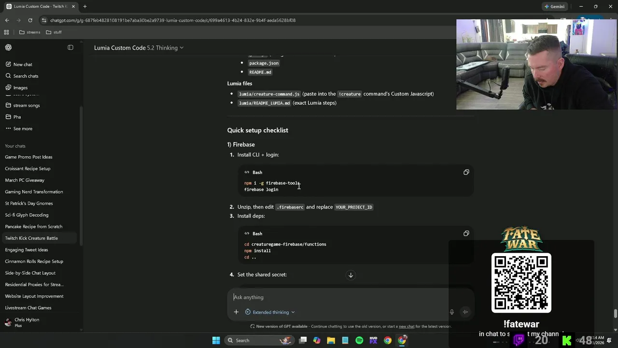
Task: Click the taskbar Search box
Action: coord(260,340)
